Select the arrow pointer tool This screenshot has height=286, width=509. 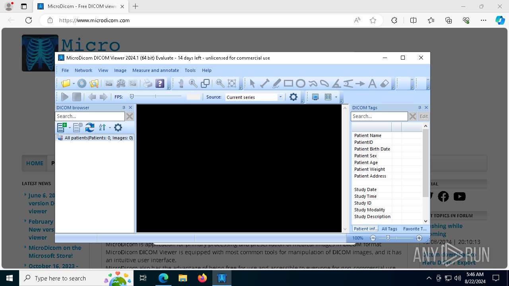[253, 83]
